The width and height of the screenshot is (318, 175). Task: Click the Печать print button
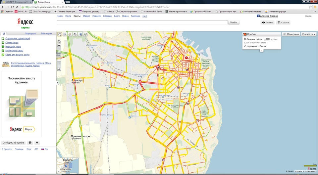(x=267, y=22)
